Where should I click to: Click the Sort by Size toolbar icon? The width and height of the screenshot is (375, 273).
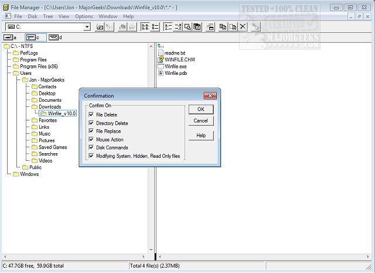(x=187, y=27)
